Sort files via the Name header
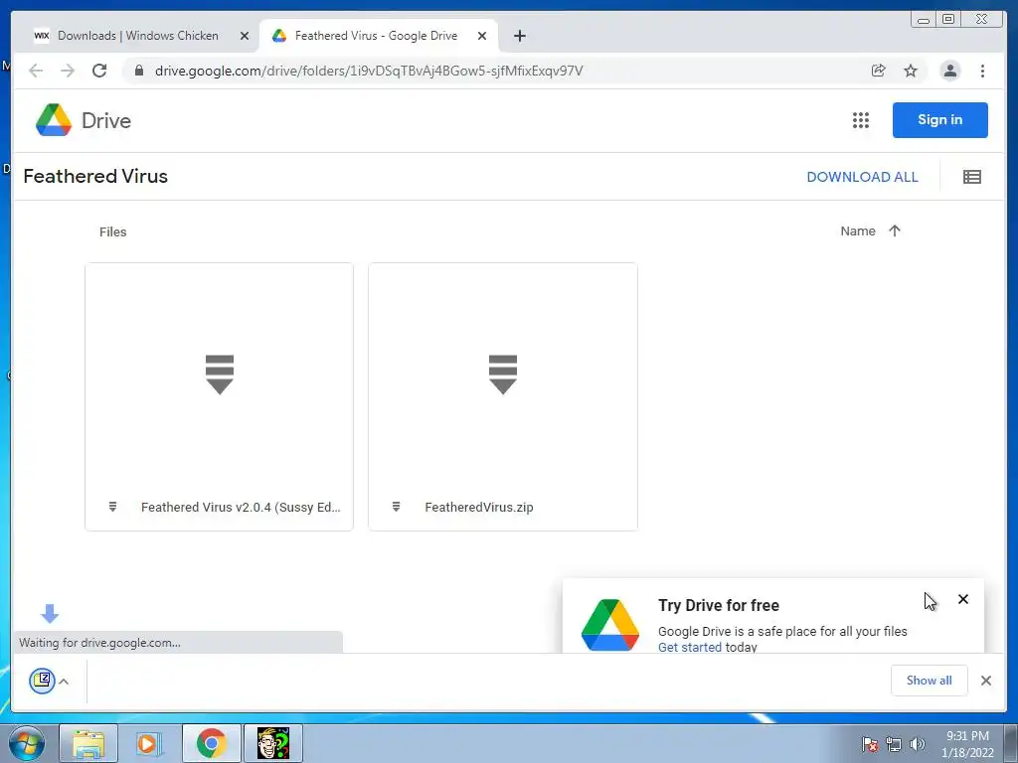The width and height of the screenshot is (1018, 763). pos(858,230)
